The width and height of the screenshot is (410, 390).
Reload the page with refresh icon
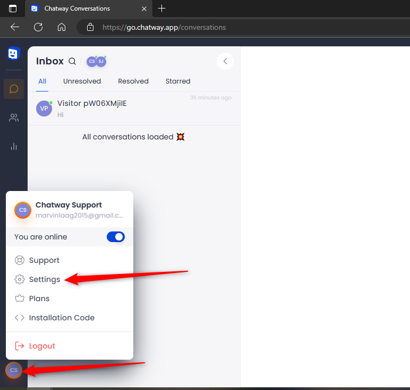pos(38,27)
